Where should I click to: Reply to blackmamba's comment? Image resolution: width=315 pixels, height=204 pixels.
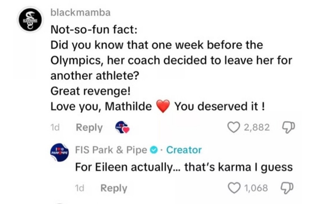coord(89,128)
